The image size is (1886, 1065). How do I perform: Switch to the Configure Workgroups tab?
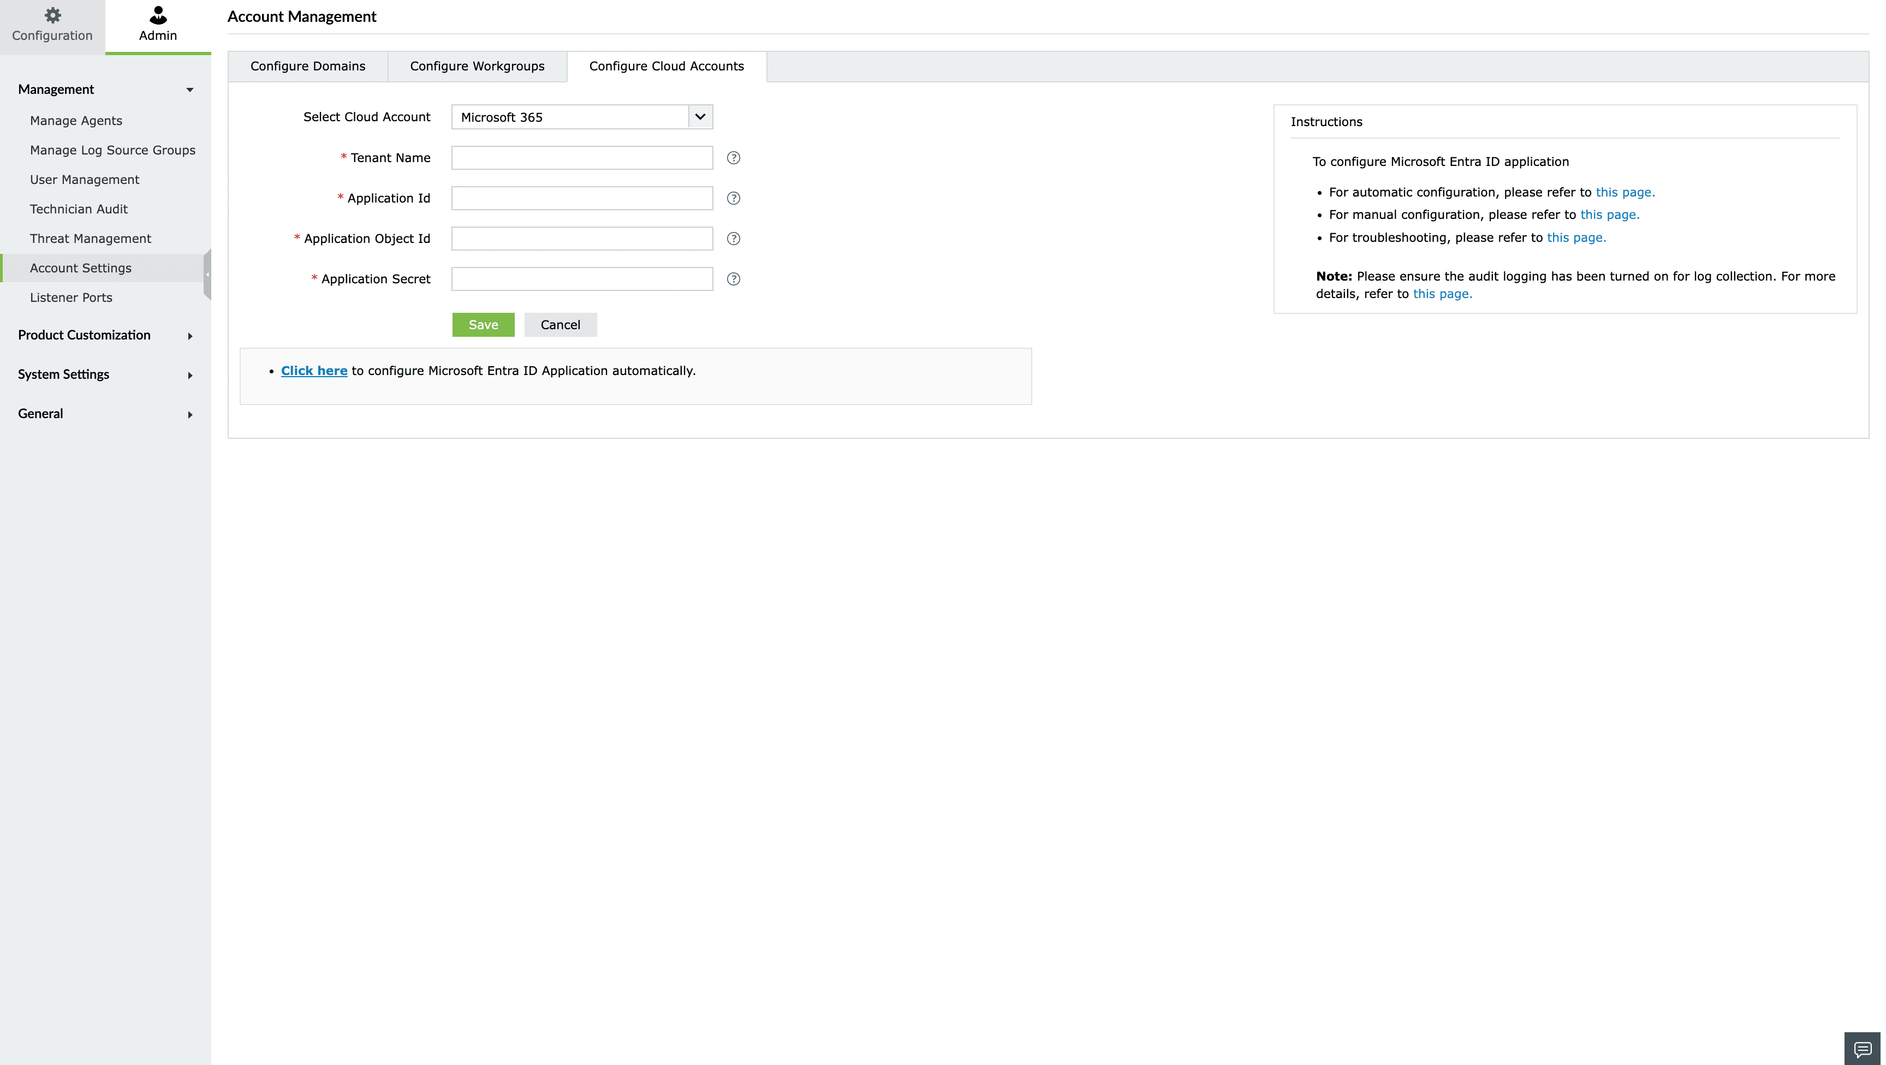pyautogui.click(x=477, y=67)
